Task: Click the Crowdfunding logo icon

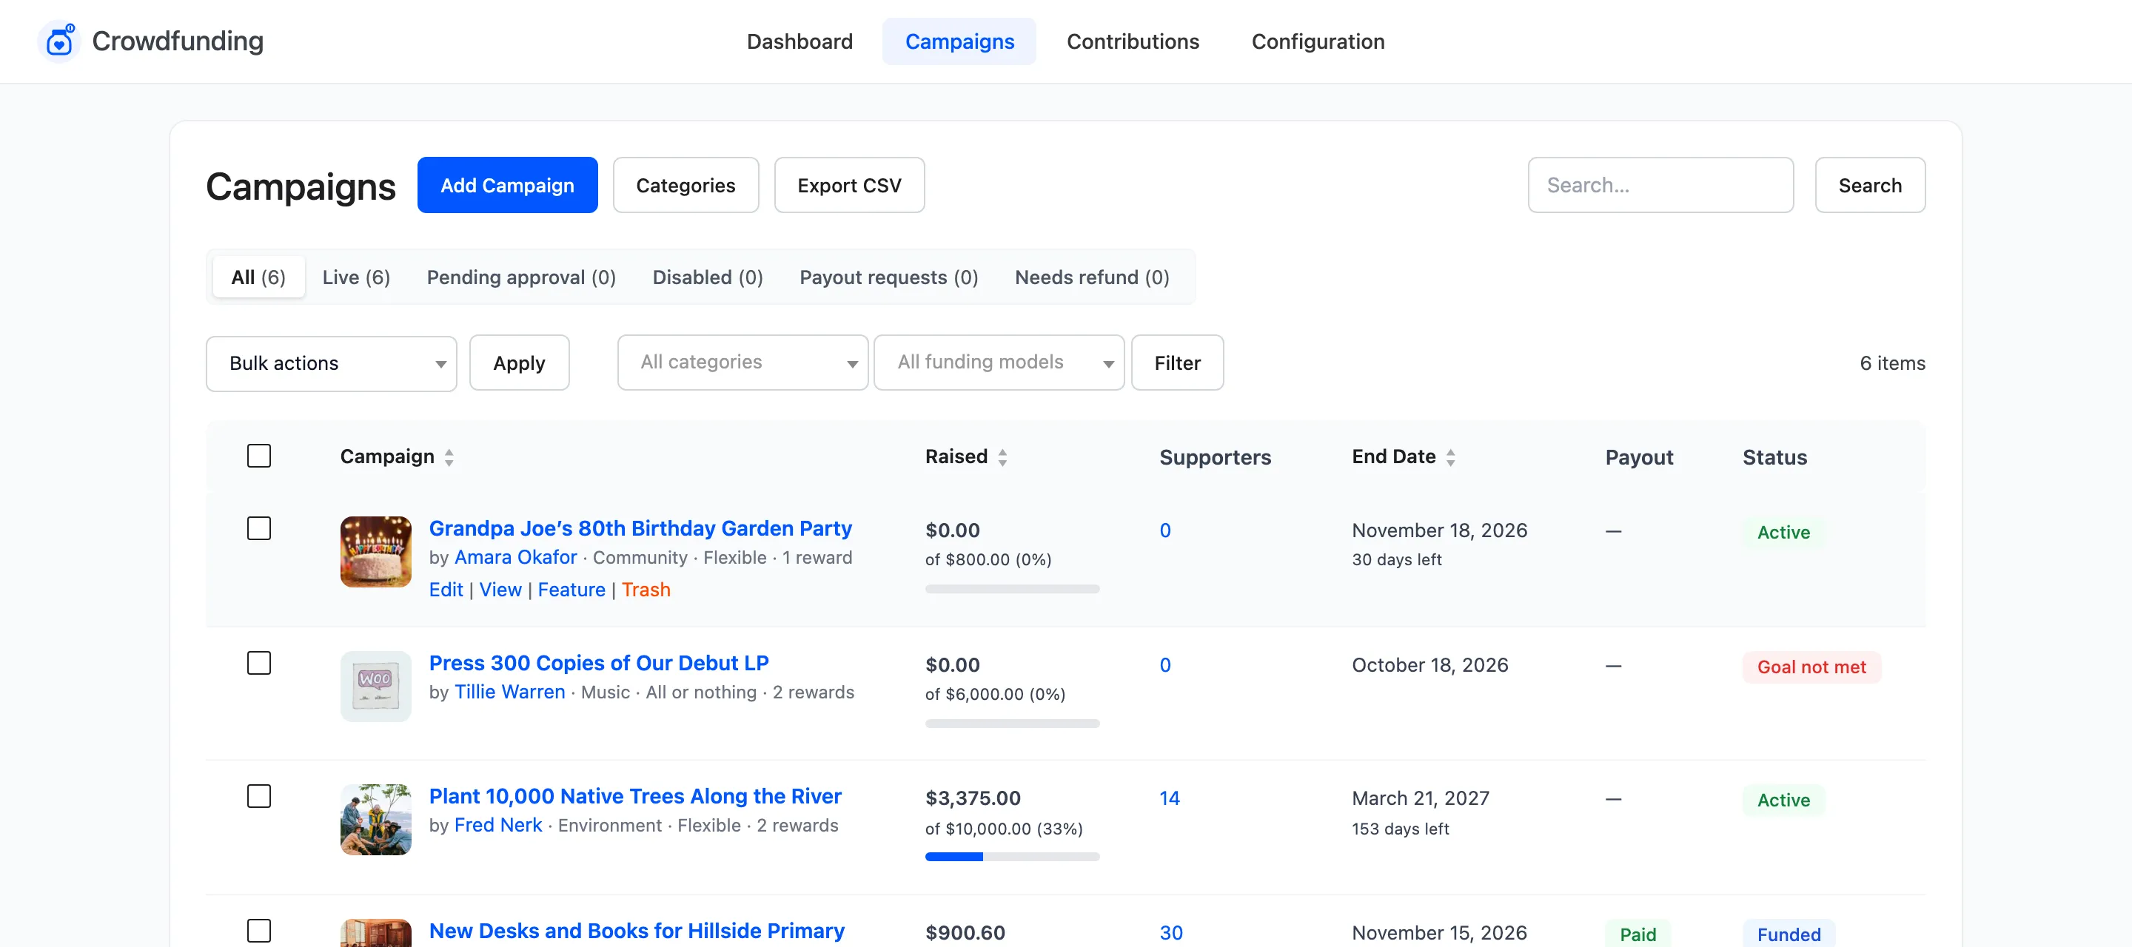Action: point(59,41)
